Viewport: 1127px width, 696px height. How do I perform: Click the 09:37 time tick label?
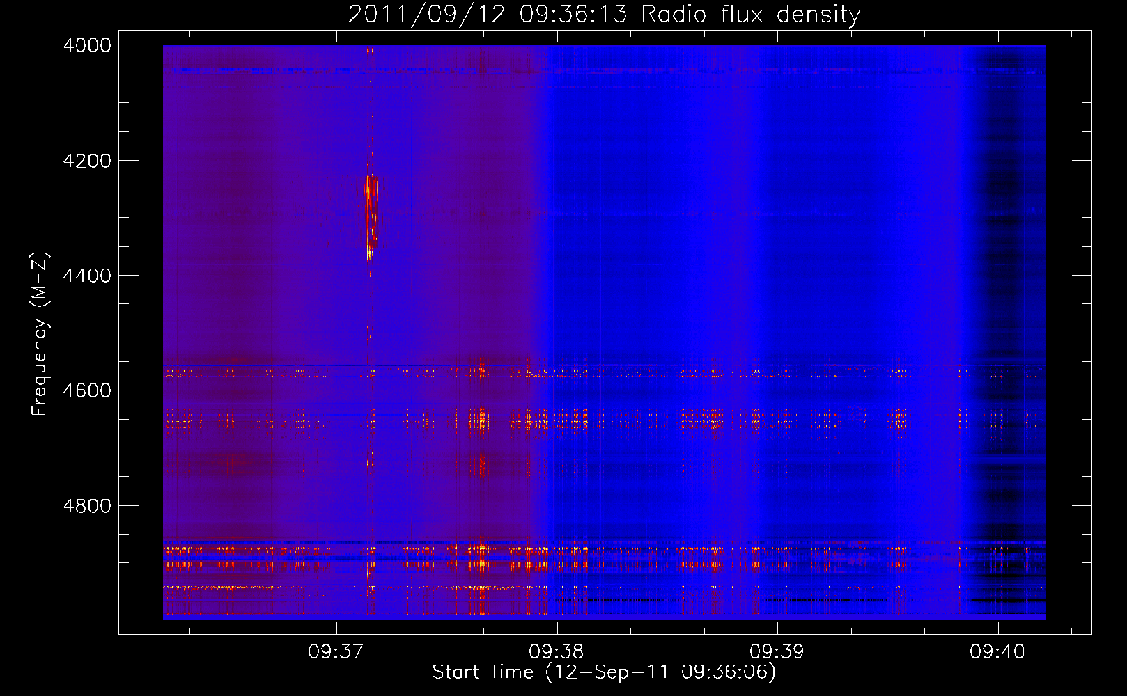336,652
